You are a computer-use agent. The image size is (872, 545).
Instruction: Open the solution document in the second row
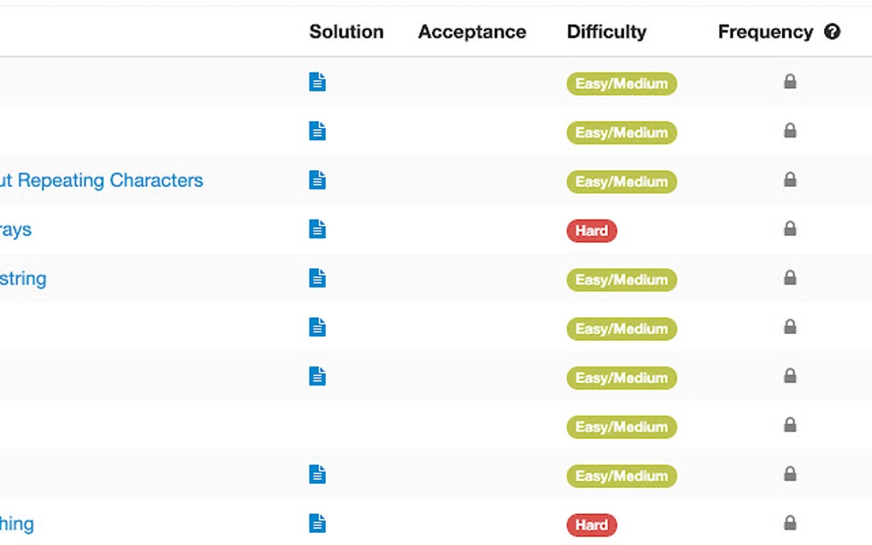317,132
